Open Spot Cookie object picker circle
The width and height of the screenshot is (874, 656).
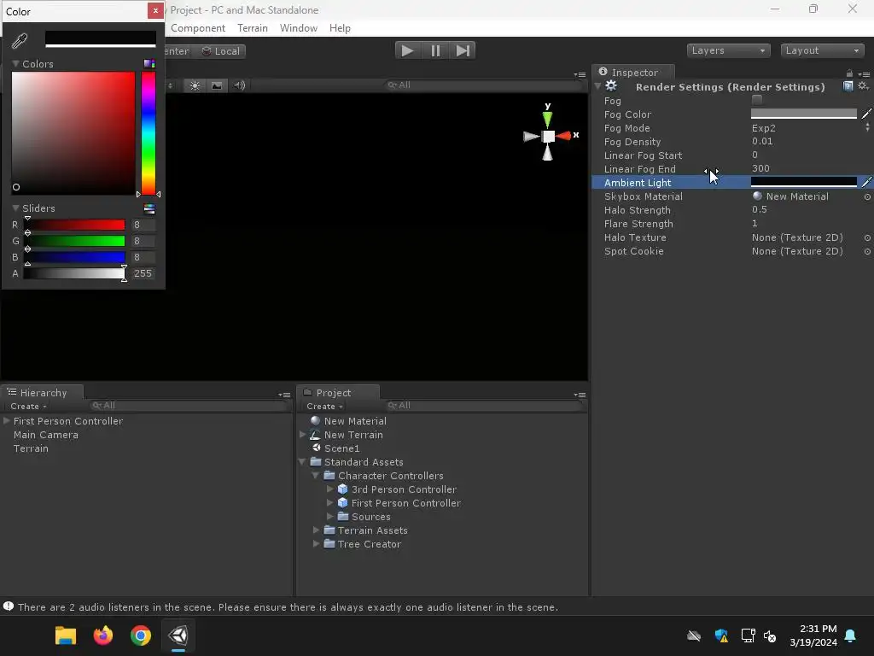[867, 252]
